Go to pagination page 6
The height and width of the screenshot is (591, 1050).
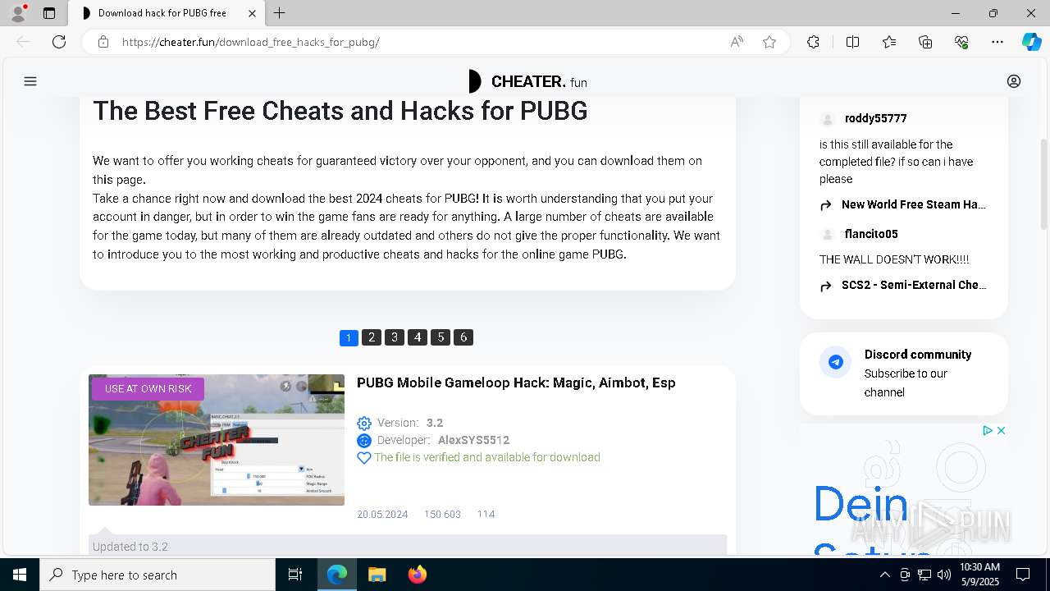click(x=463, y=337)
